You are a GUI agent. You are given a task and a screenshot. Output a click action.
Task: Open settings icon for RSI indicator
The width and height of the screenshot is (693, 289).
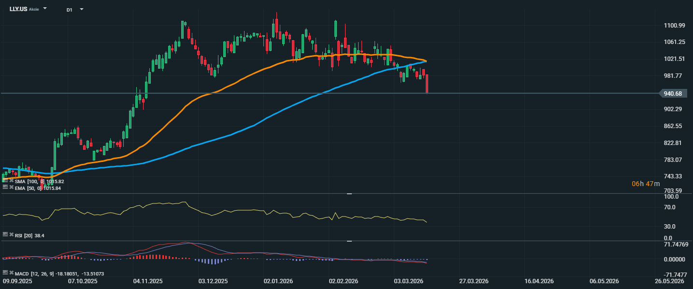click(x=5, y=234)
